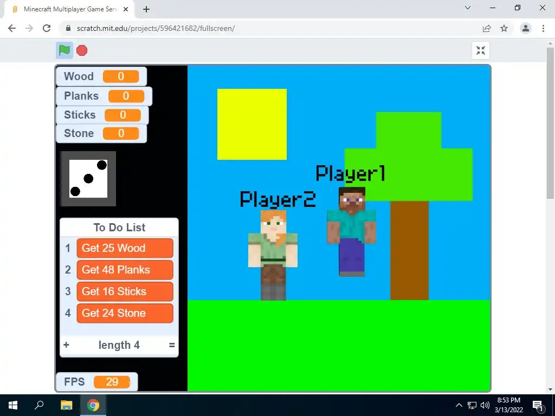Image resolution: width=555 pixels, height=416 pixels.
Task: Select the Minecraft Multiplayer Game tab
Action: coord(69,9)
